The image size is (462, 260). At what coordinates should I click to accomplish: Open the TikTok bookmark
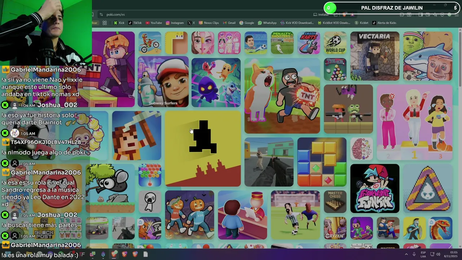135,23
